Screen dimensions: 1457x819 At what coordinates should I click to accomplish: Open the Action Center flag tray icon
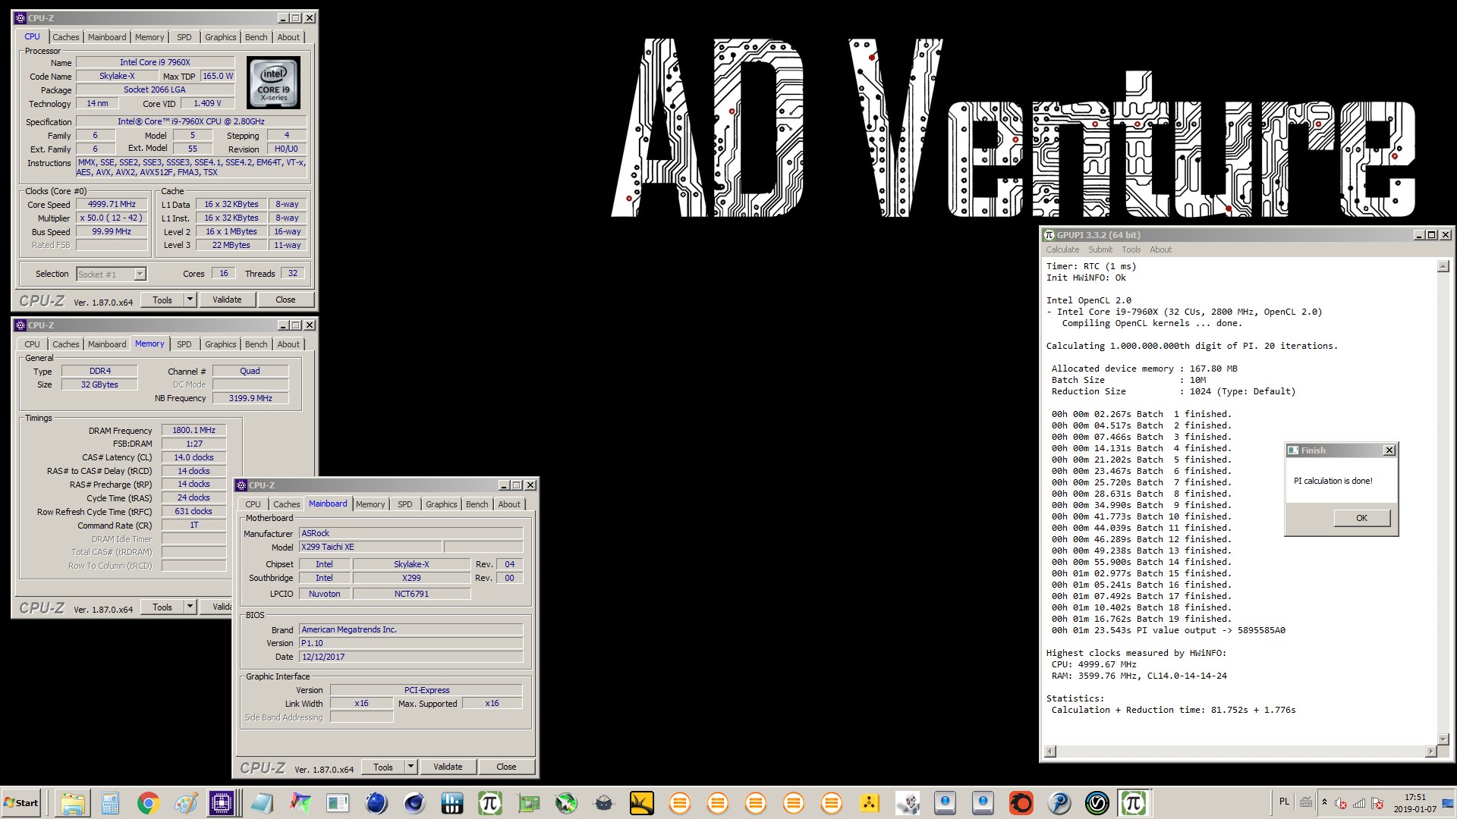coord(1377,803)
